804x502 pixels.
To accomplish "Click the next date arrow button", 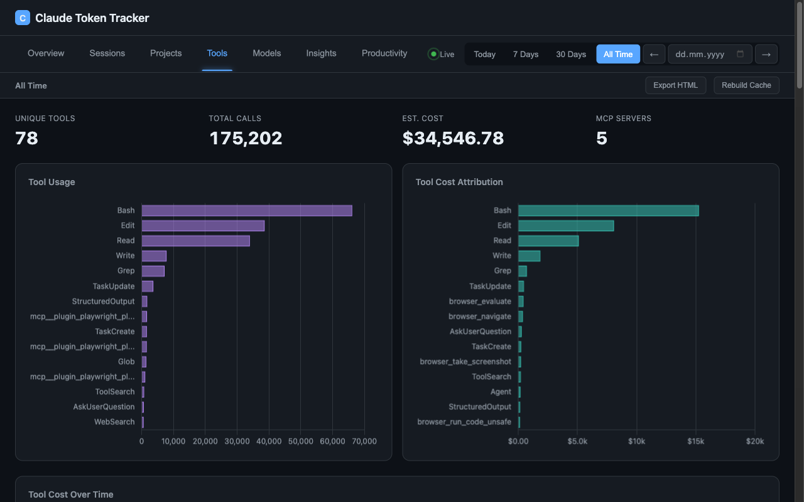I will (x=766, y=54).
